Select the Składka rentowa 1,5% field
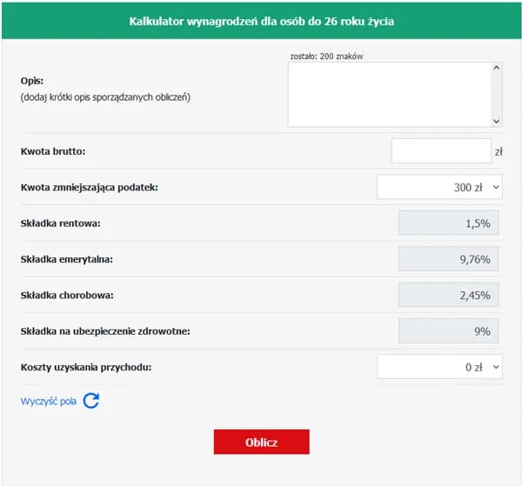Viewport: 522px width, 486px height. coord(448,223)
